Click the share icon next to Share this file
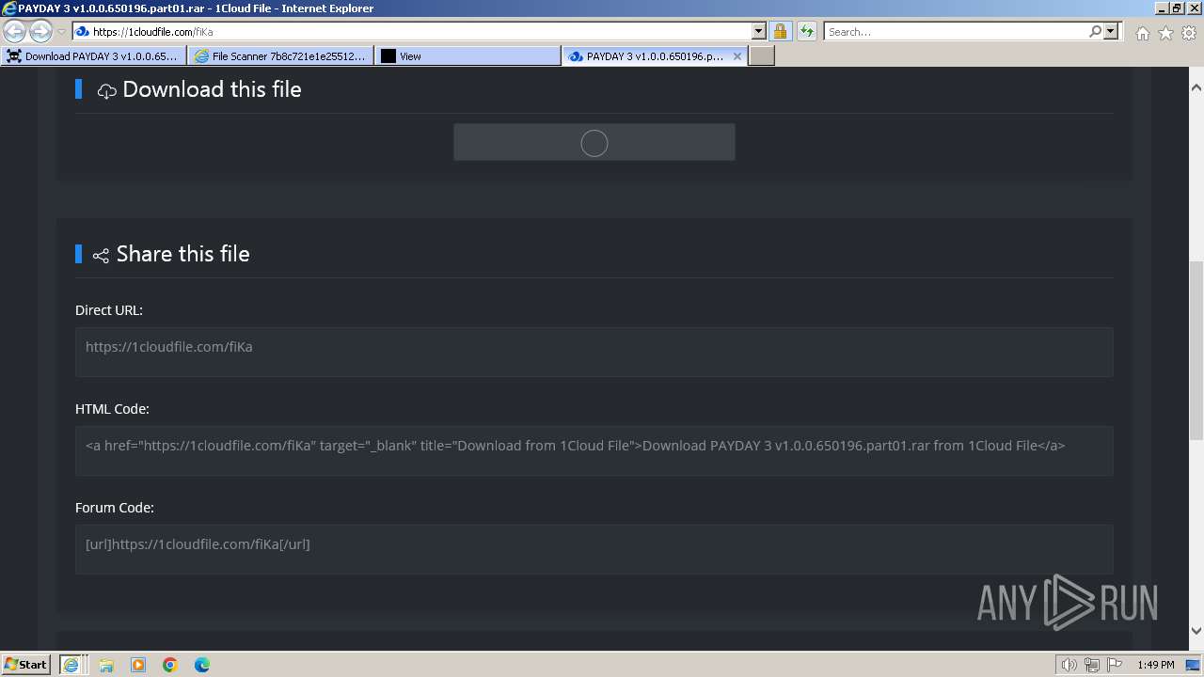This screenshot has width=1204, height=677. (x=101, y=256)
